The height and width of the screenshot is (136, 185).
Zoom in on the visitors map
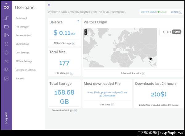[x=86, y=31]
